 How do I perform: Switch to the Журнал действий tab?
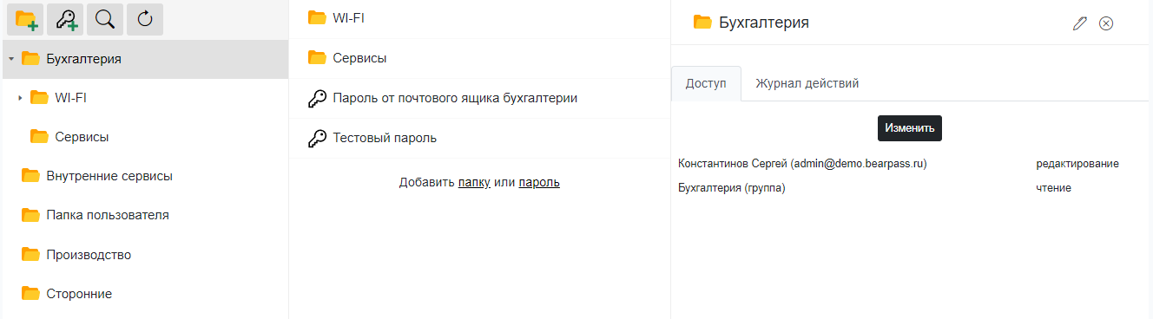(807, 83)
